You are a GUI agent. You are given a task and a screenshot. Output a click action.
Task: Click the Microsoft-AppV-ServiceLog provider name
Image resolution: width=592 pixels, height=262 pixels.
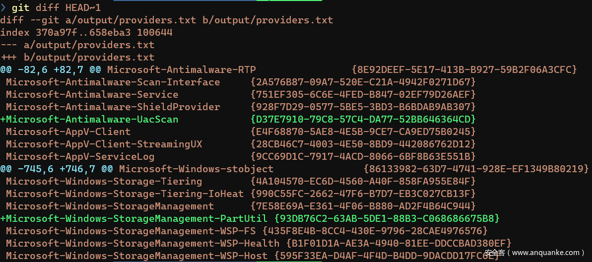(80, 157)
